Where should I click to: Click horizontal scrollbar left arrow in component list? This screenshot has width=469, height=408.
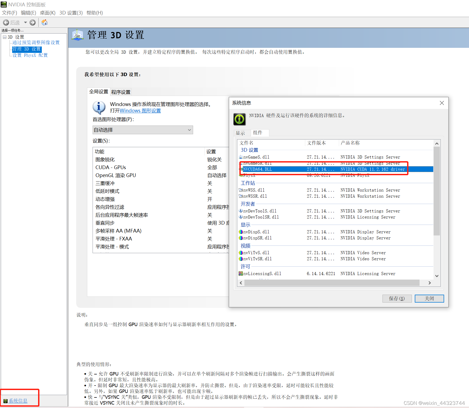click(x=241, y=283)
